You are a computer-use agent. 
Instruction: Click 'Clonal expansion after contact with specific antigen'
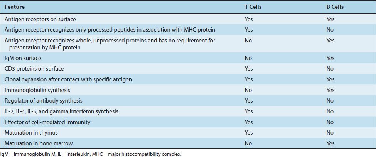68,79
